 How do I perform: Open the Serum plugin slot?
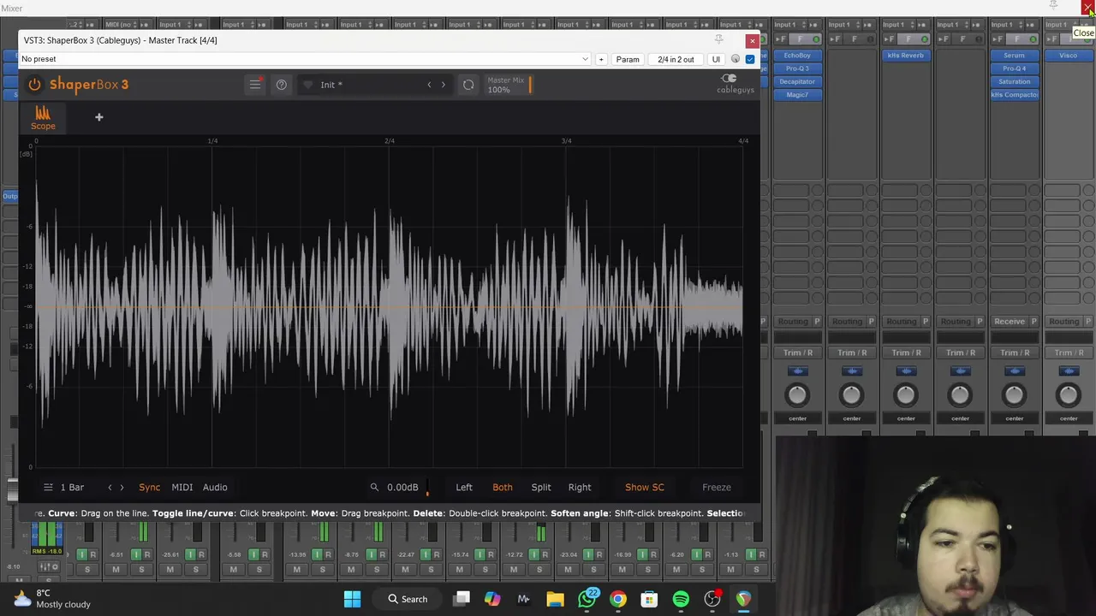tap(1014, 56)
